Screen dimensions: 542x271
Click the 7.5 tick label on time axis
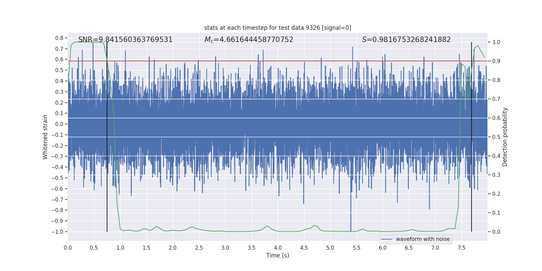click(x=461, y=248)
